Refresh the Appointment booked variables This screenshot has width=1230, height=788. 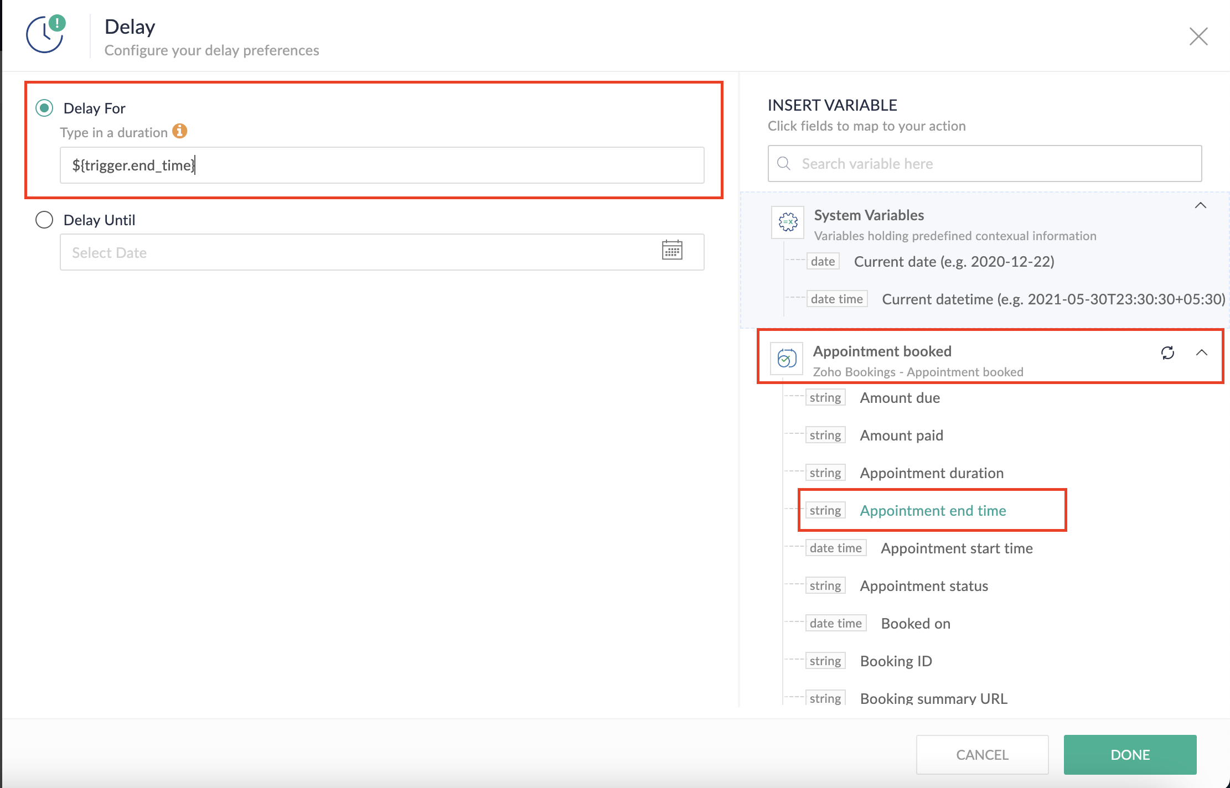coord(1167,353)
